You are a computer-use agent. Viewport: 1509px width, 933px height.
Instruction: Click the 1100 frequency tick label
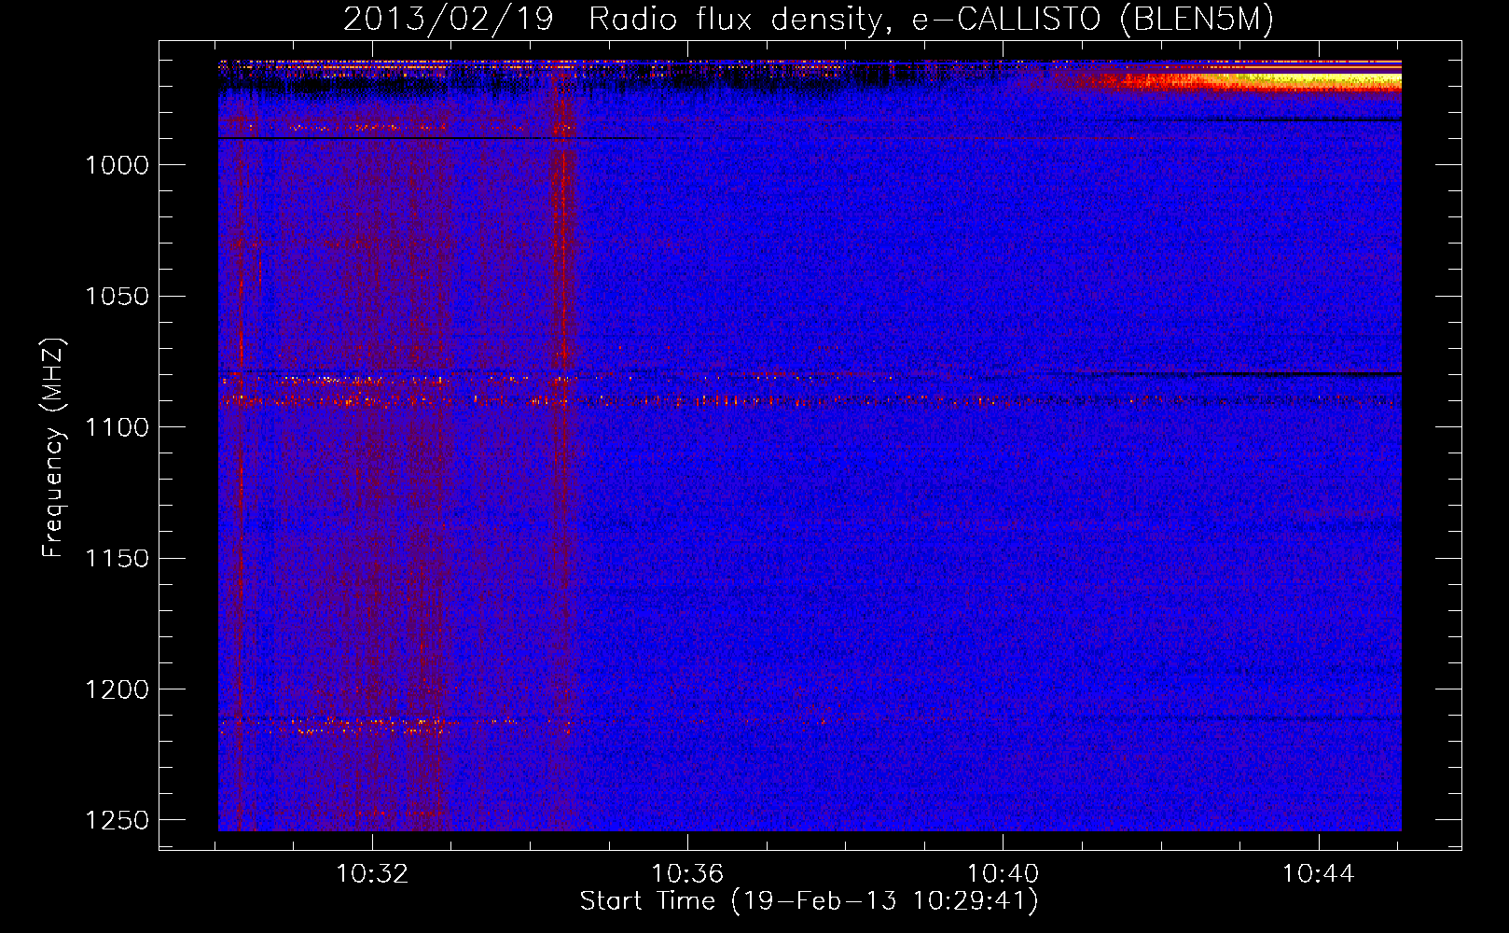(x=117, y=428)
